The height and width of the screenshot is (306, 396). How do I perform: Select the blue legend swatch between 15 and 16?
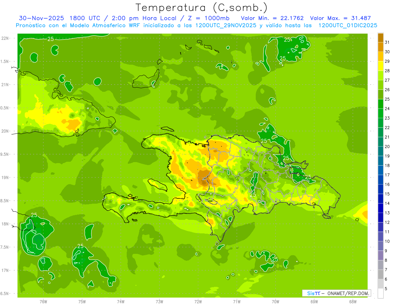tap(380, 189)
